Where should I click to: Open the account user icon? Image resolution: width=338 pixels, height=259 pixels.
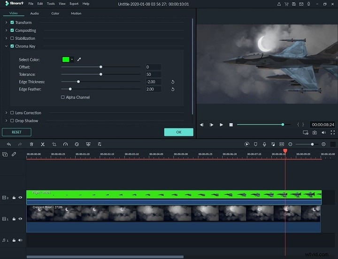[279, 4]
